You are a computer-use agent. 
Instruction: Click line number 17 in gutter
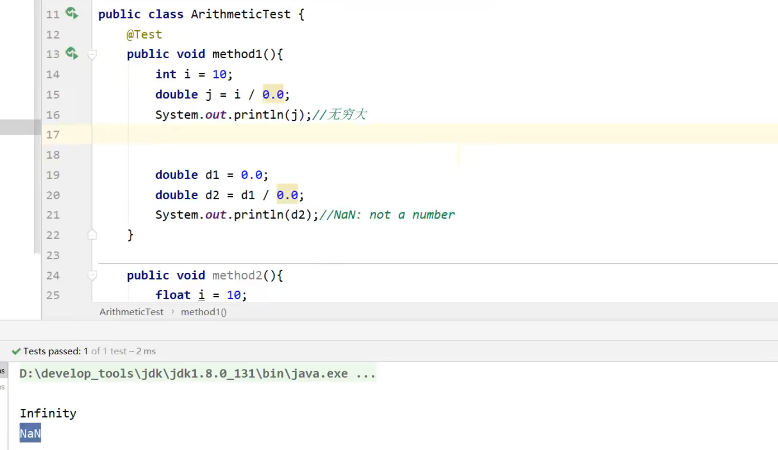coord(53,135)
